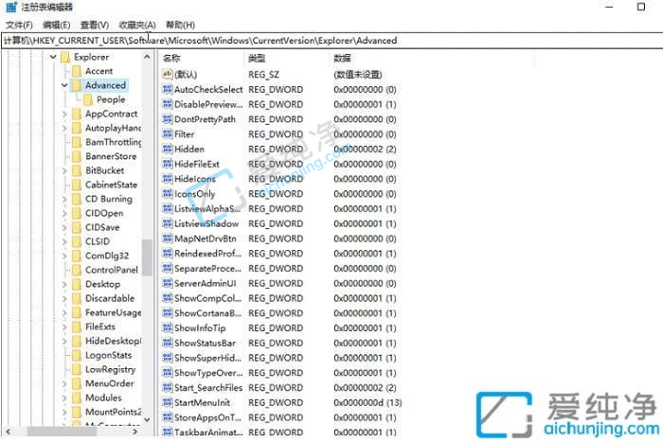The height and width of the screenshot is (442, 663).
Task: Select the LowRegistry tree item
Action: coord(111,369)
